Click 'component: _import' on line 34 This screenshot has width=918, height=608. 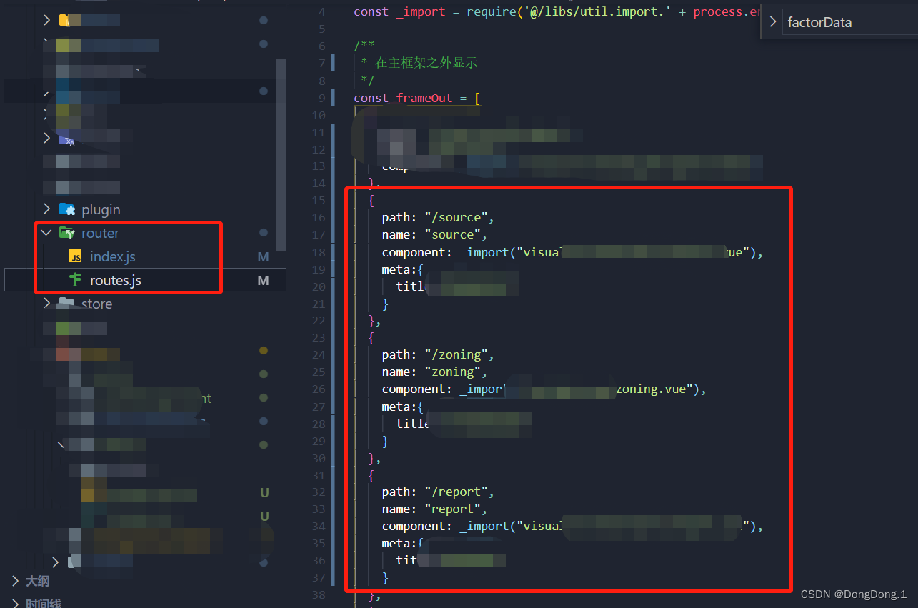point(446,526)
